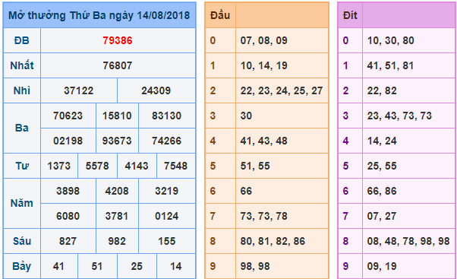
Task: Select the Tư row label
Action: [x=22, y=166]
